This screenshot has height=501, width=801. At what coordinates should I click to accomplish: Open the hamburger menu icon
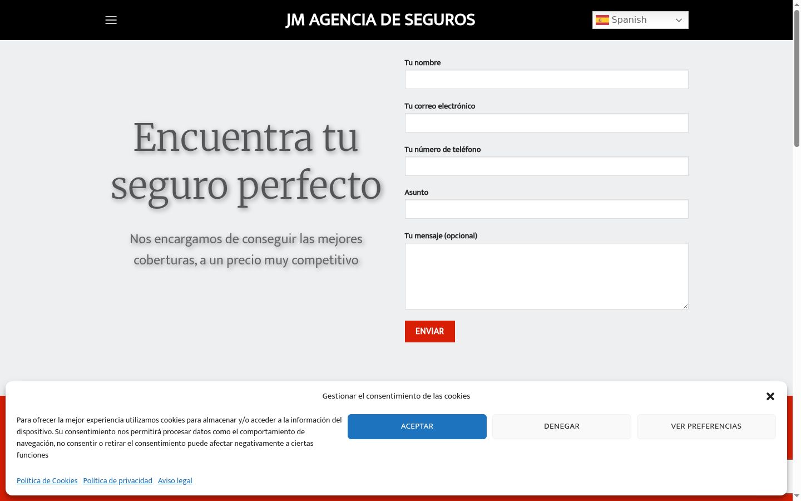tap(111, 20)
